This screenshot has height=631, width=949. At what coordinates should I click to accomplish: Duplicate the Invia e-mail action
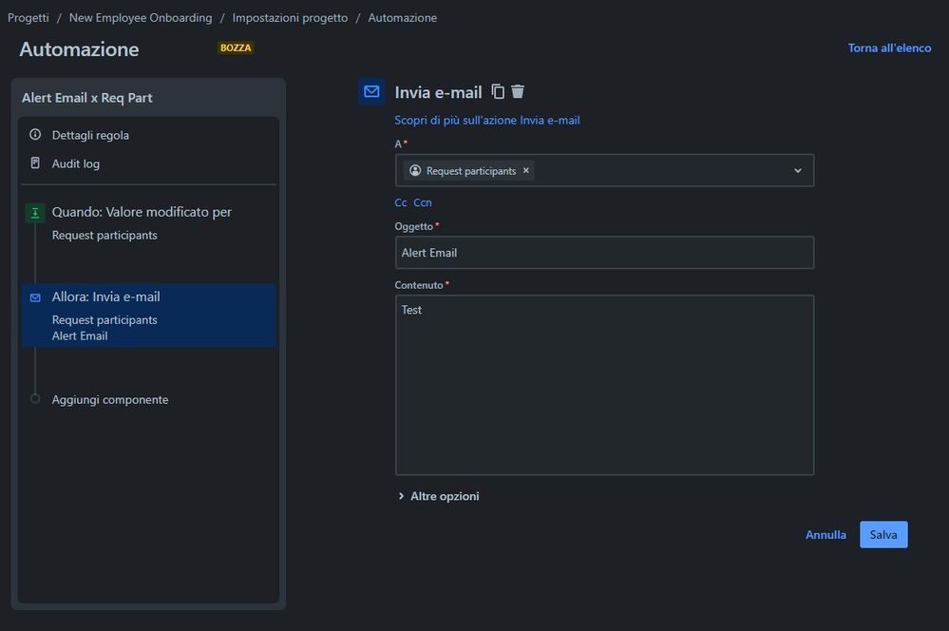point(498,91)
